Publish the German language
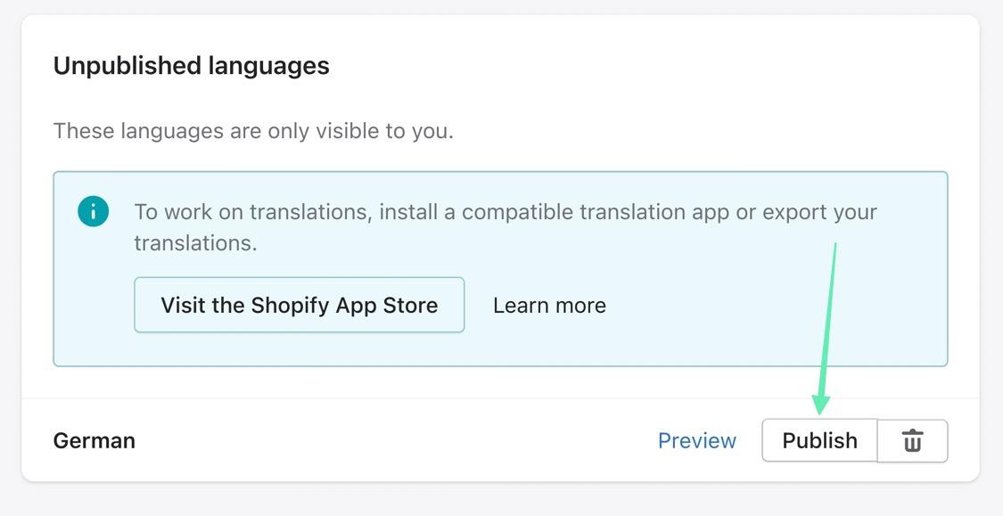This screenshot has width=1003, height=516. coord(819,440)
